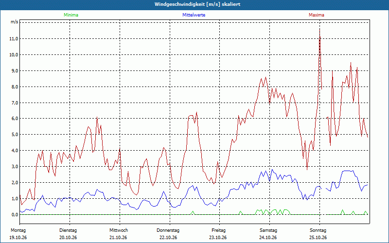This screenshot has width=389, height=243.
Task: Select the Mittwoch axis label
Action: 119,230
